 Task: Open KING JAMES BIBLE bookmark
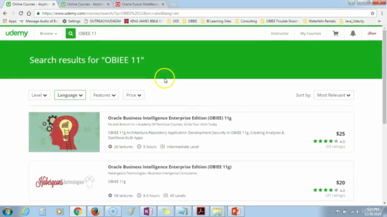coord(144,21)
